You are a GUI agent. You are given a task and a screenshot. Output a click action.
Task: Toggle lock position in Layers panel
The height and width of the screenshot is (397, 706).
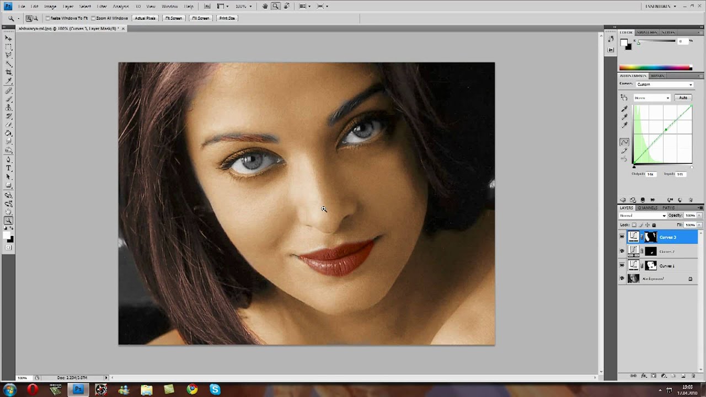[x=648, y=225]
